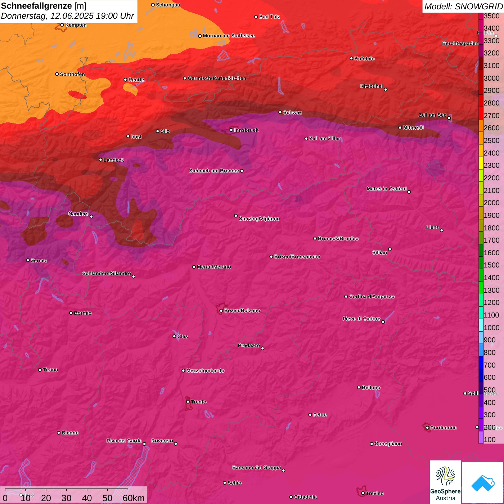The image size is (504, 504).
Task: Click the Cles city label
Action: pyautogui.click(x=183, y=336)
